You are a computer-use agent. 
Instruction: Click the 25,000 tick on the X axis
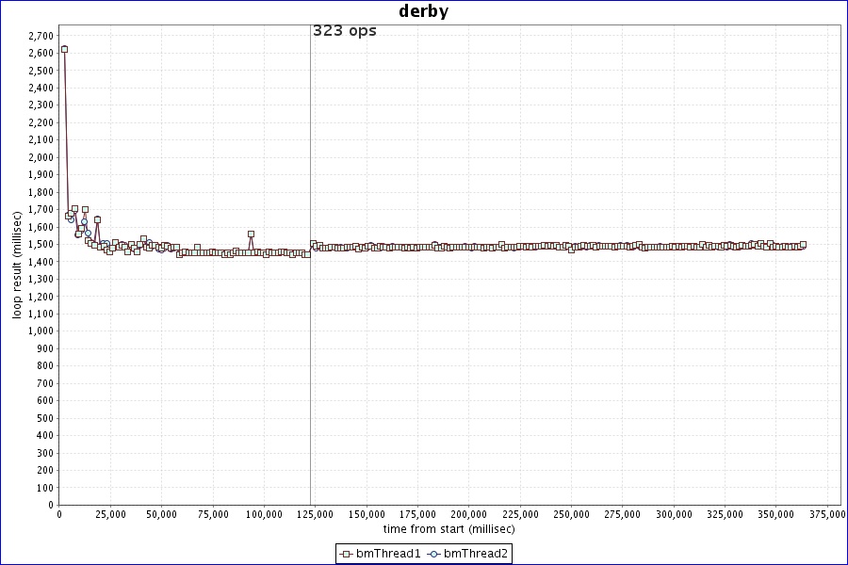[111, 514]
